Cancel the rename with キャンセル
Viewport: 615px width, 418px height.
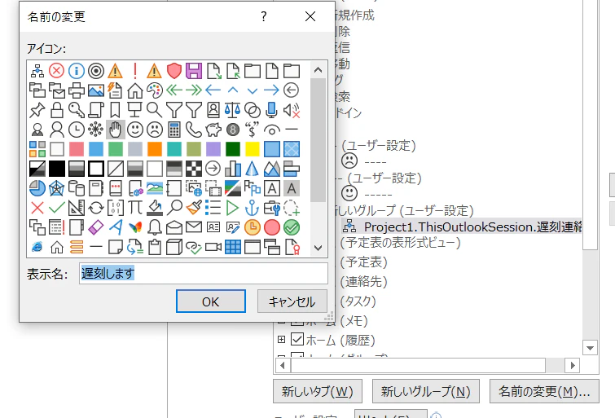(292, 301)
